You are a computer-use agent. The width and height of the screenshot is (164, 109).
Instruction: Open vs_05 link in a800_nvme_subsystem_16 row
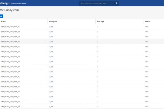coord(51,102)
